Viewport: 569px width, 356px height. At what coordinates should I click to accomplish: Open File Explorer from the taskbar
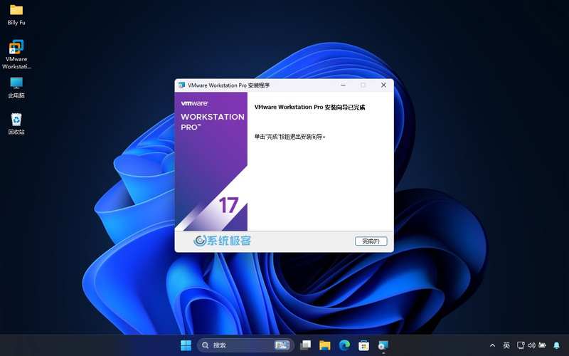click(325, 345)
